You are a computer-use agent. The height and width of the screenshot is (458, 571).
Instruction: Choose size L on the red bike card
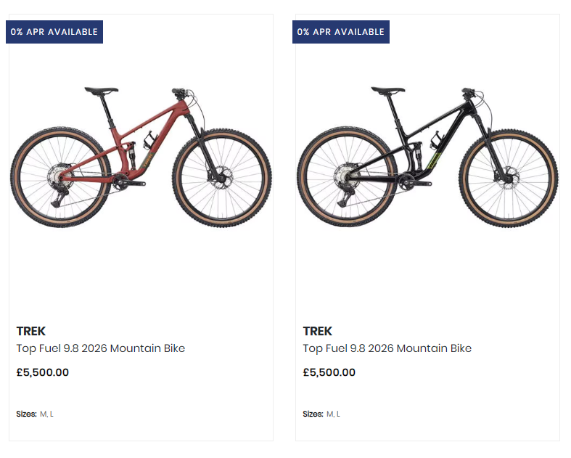tap(52, 414)
